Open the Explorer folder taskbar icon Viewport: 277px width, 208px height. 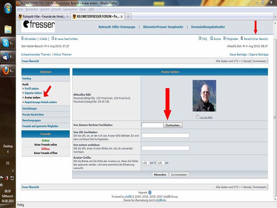[8, 30]
